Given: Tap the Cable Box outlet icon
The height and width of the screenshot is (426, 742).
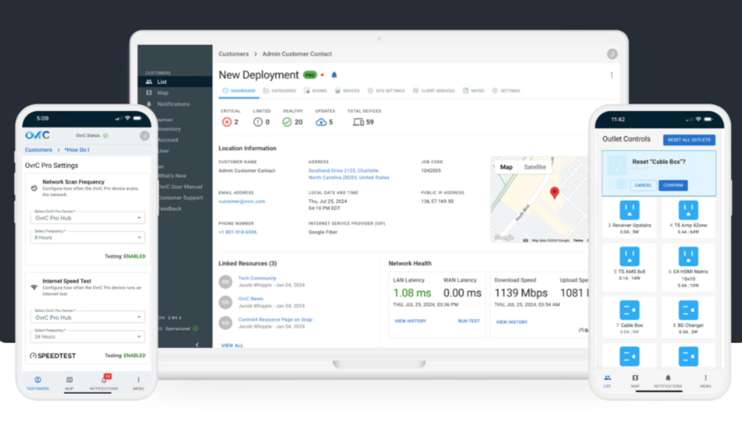Looking at the screenshot, I should (629, 310).
